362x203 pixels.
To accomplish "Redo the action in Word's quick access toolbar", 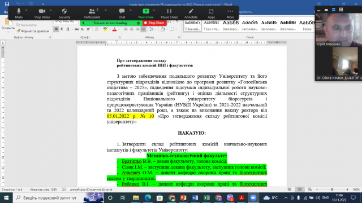I will [x=31, y=4].
